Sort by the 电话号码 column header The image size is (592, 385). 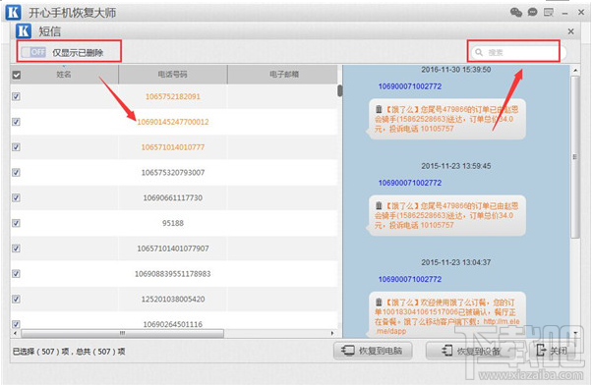tap(172, 75)
